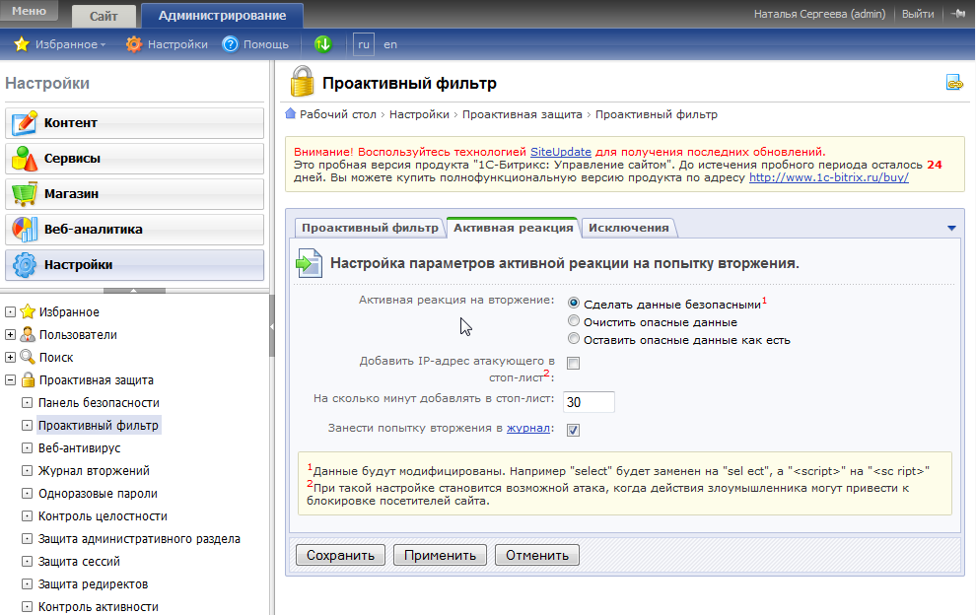Select 'Очистить опасные данные' radio option
Image resolution: width=976 pixels, height=615 pixels.
click(574, 321)
